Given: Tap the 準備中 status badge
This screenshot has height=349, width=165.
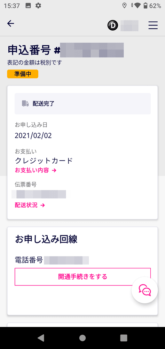Looking at the screenshot, I should pos(23,74).
